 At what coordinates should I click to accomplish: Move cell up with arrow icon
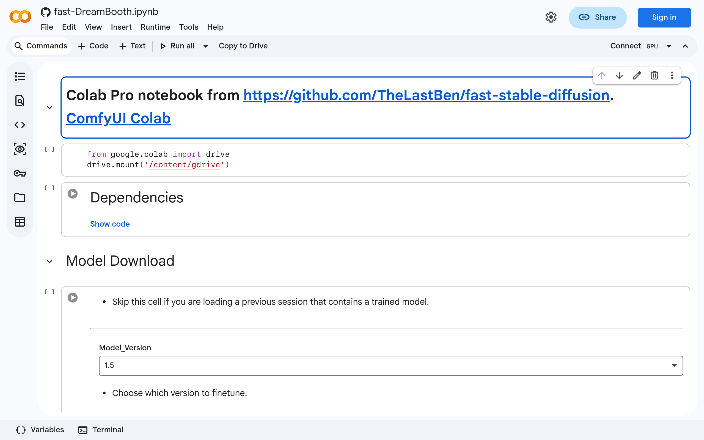602,75
